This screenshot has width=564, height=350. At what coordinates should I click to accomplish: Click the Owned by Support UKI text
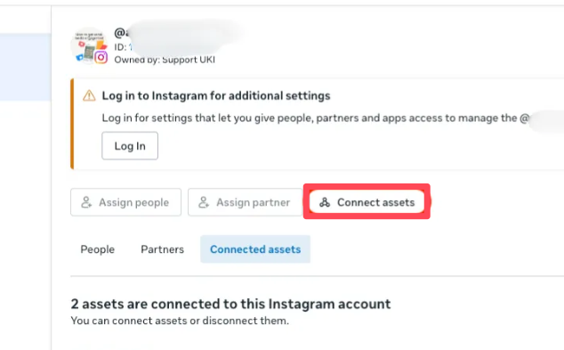click(x=165, y=60)
